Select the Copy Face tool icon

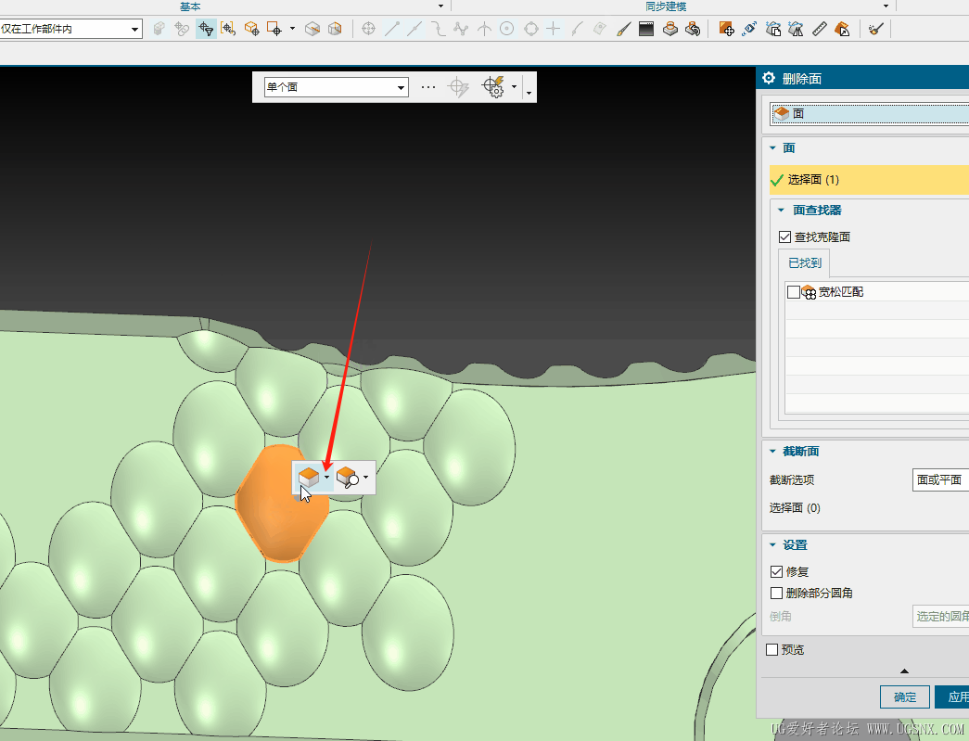pos(773,29)
